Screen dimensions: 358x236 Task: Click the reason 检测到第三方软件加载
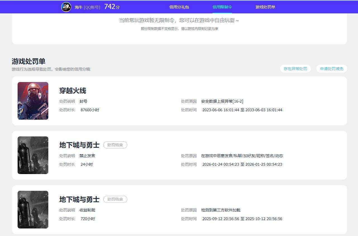click(221, 210)
